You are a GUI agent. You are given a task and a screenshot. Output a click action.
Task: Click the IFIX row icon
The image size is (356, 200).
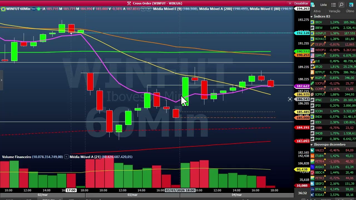click(312, 106)
